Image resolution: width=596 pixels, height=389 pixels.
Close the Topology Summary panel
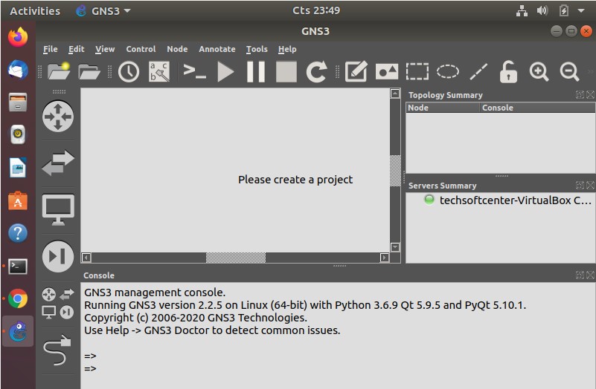pos(590,95)
